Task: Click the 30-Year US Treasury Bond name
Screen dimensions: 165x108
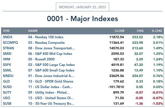Action: click(51, 104)
